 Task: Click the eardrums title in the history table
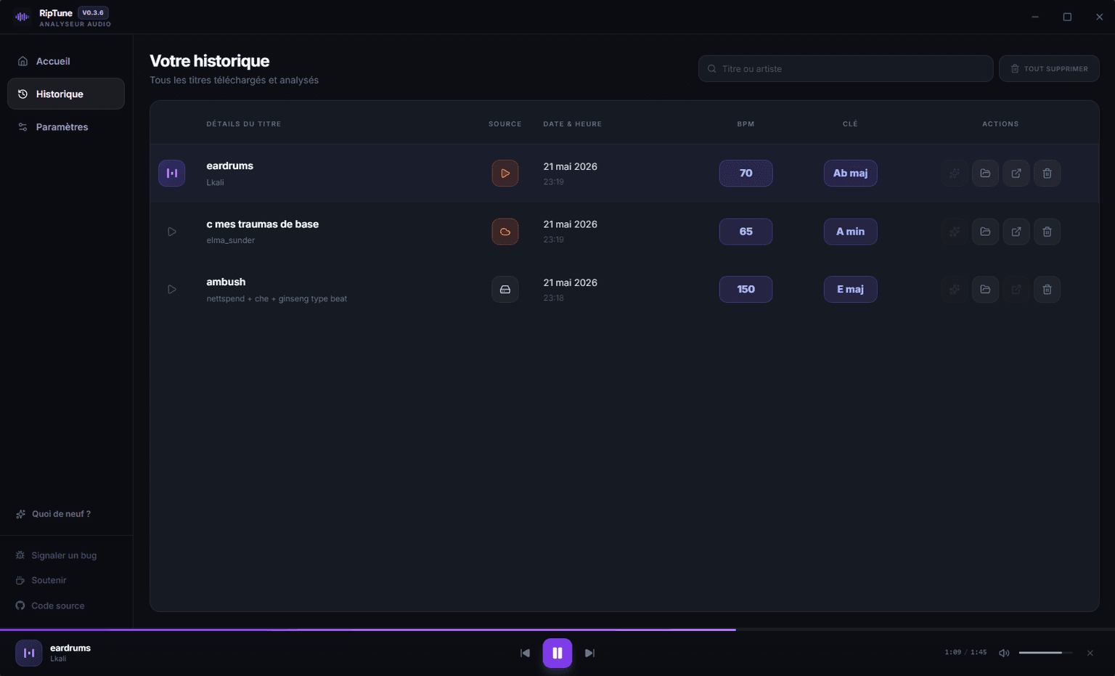(x=229, y=166)
